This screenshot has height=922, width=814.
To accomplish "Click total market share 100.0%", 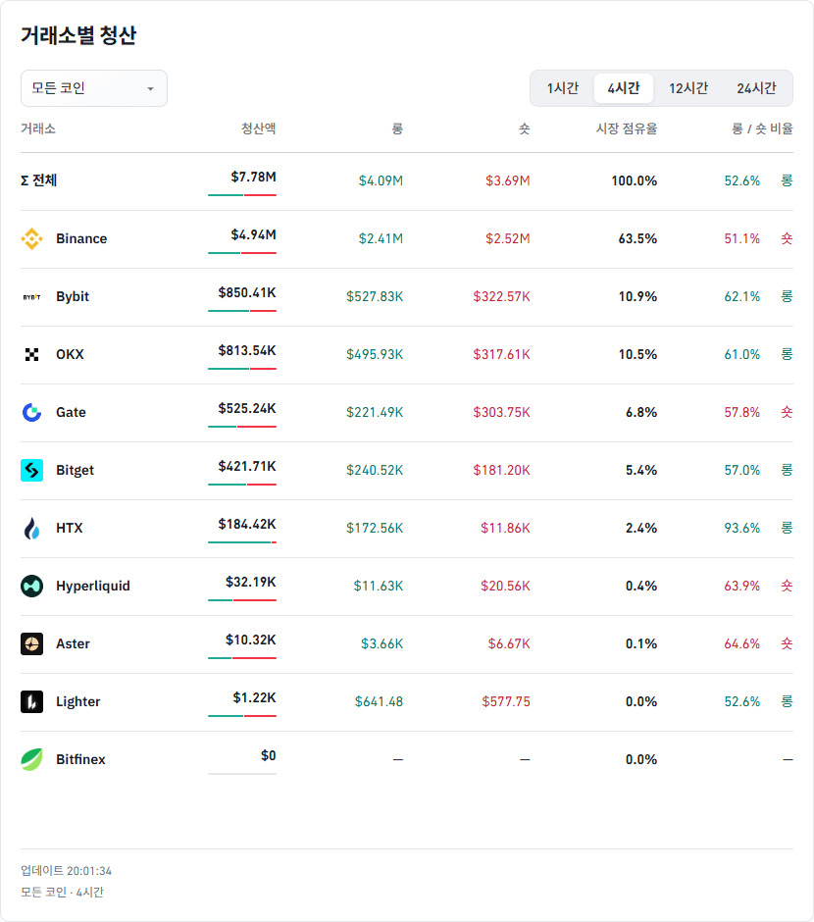I will pyautogui.click(x=635, y=180).
